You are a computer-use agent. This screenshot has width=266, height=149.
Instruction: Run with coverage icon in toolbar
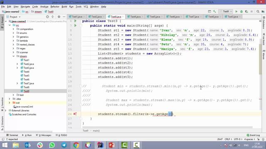(246, 12)
